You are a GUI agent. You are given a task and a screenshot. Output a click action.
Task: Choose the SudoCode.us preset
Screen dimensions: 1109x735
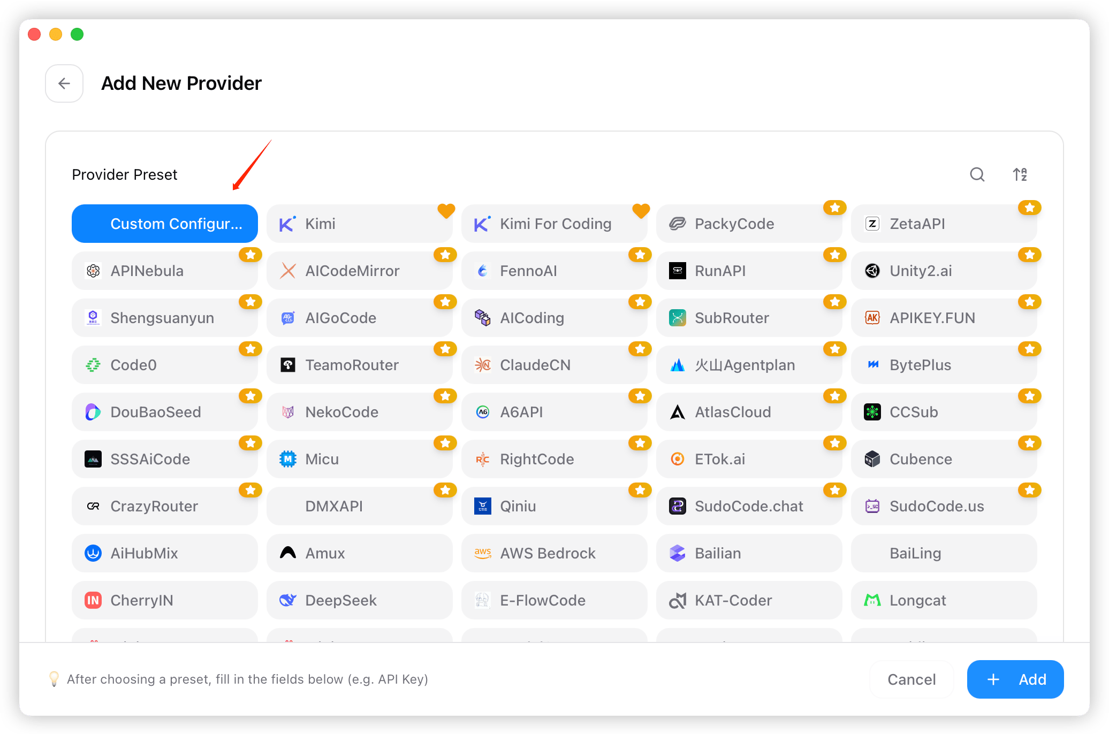click(944, 506)
